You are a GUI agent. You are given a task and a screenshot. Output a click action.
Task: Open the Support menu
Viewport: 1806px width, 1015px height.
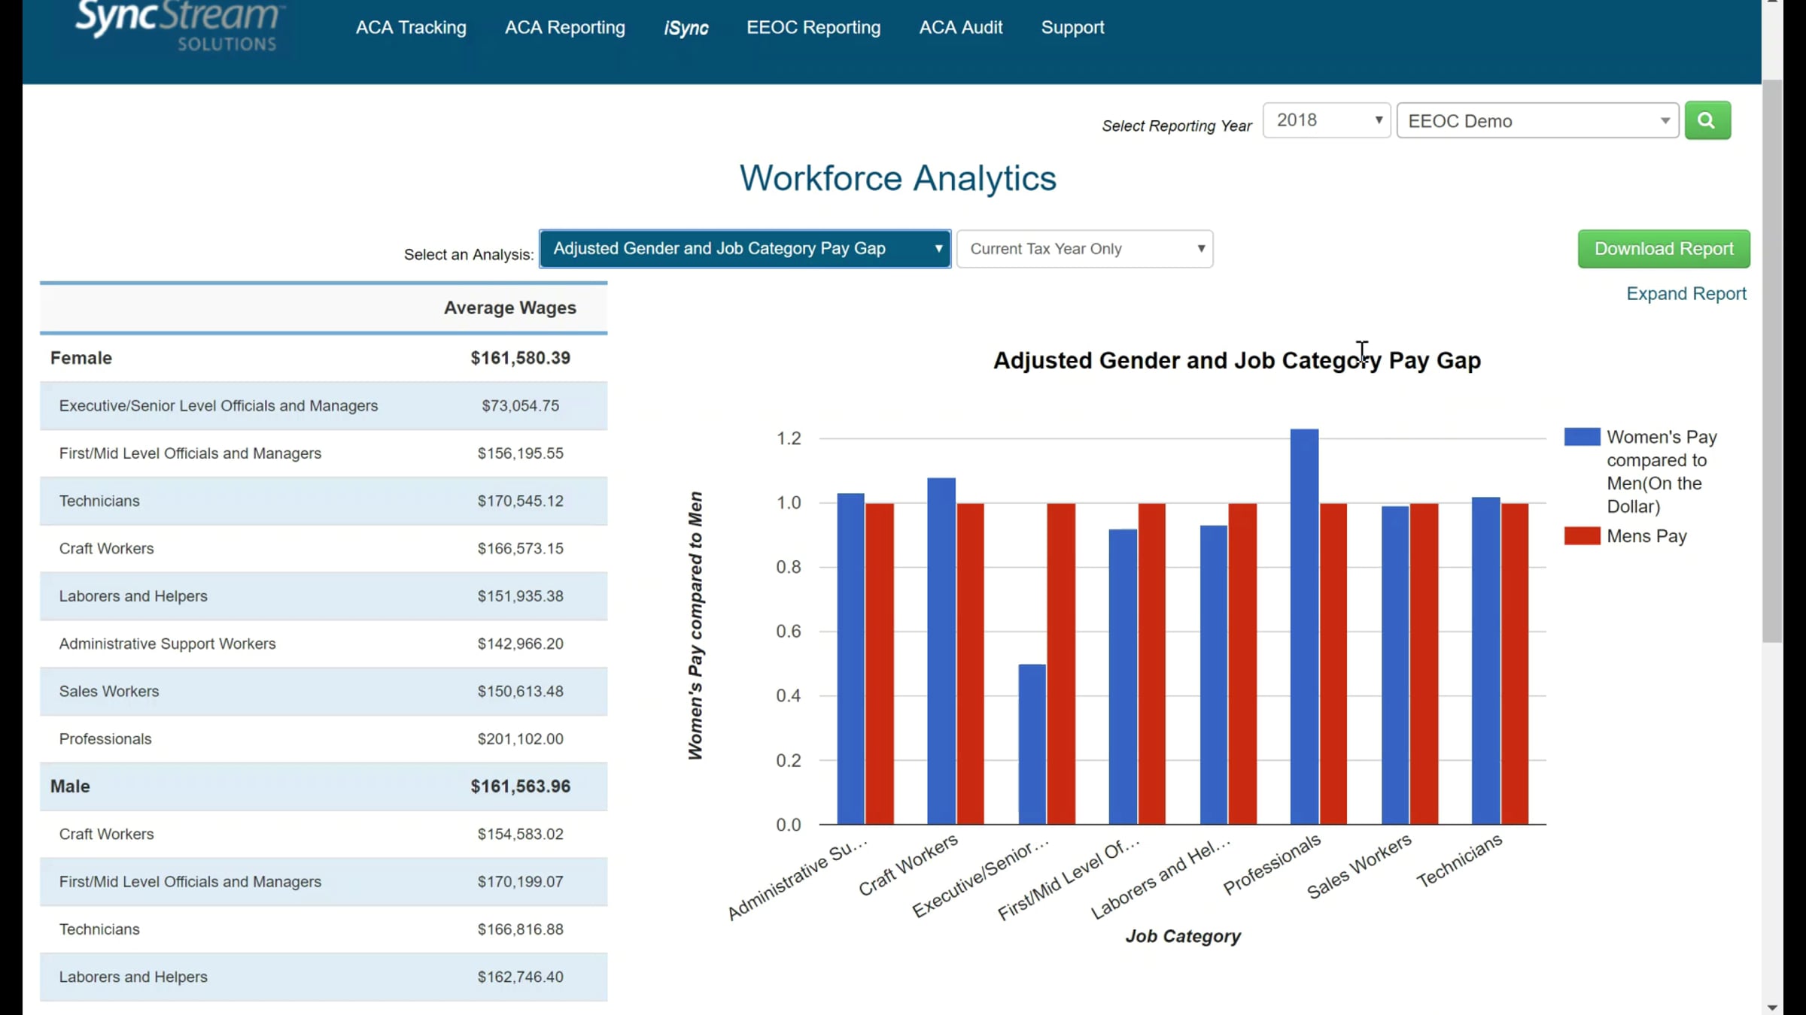pyautogui.click(x=1072, y=28)
